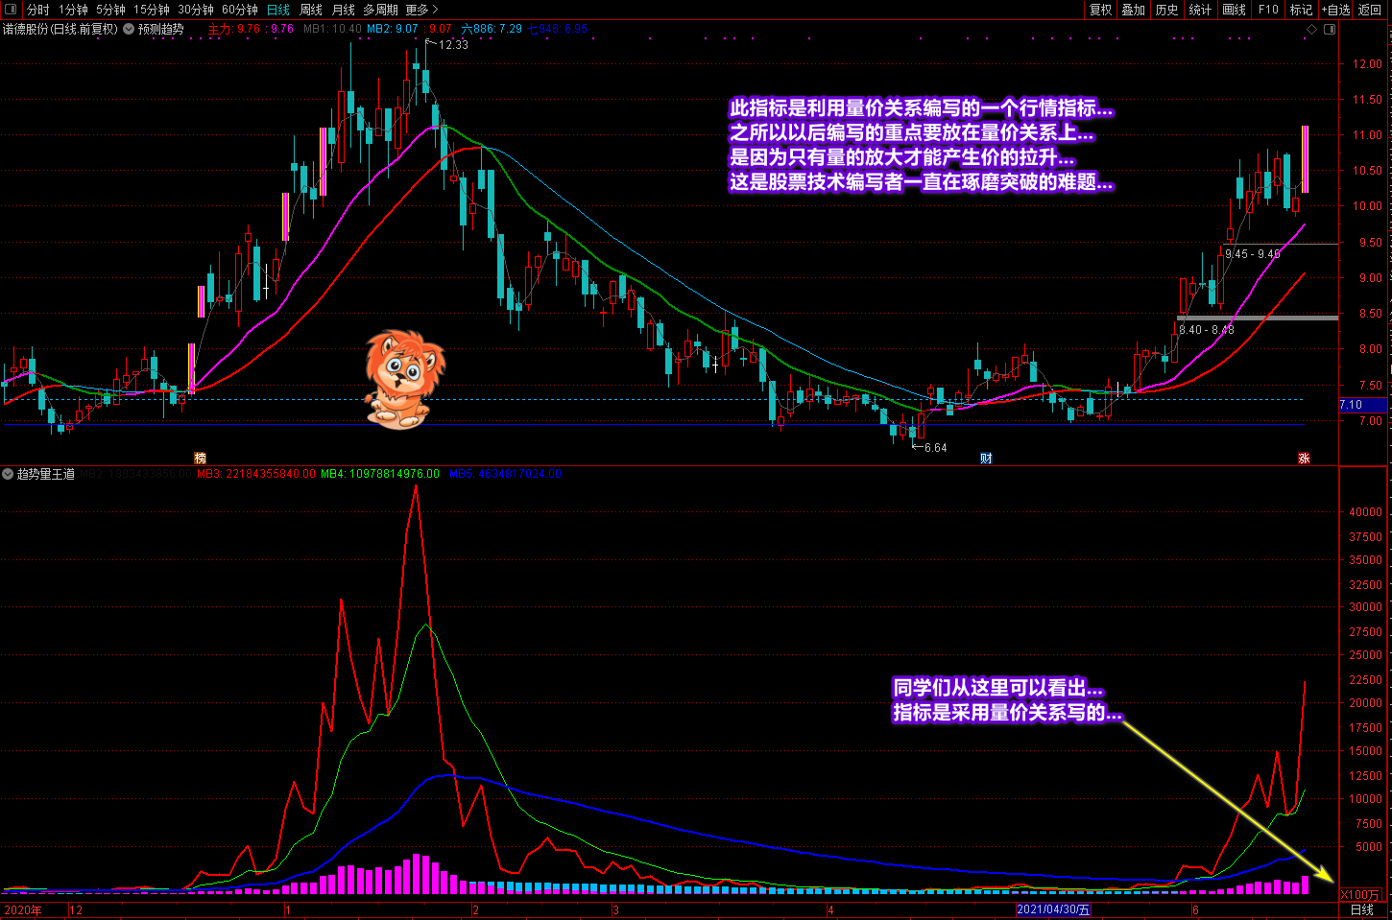1392x920 pixels.
Task: Select the 30分钟 period tab
Action: 196,10
